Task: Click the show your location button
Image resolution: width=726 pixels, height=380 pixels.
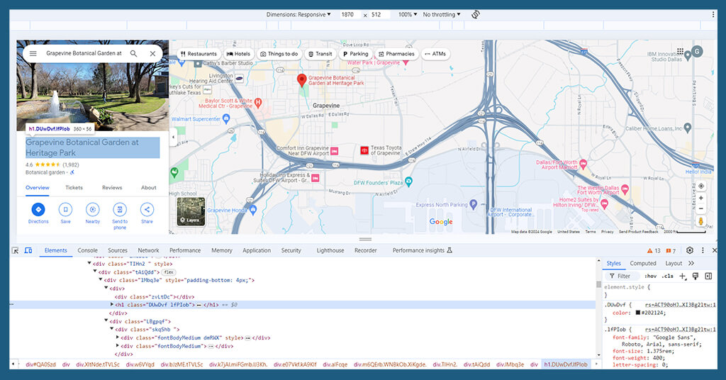Action: pyautogui.click(x=701, y=186)
